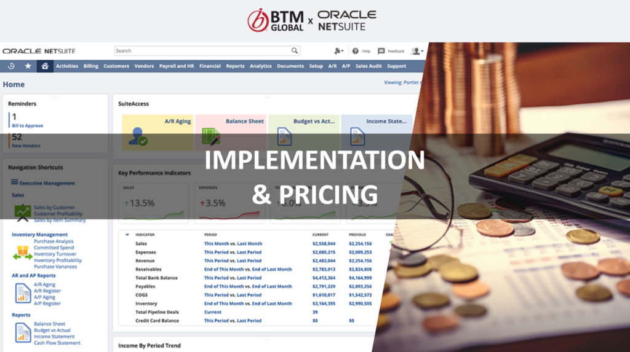Viewport: 630px width, 352px height.
Task: Click the Sales 13.5% KPI tile
Action: [x=153, y=203]
